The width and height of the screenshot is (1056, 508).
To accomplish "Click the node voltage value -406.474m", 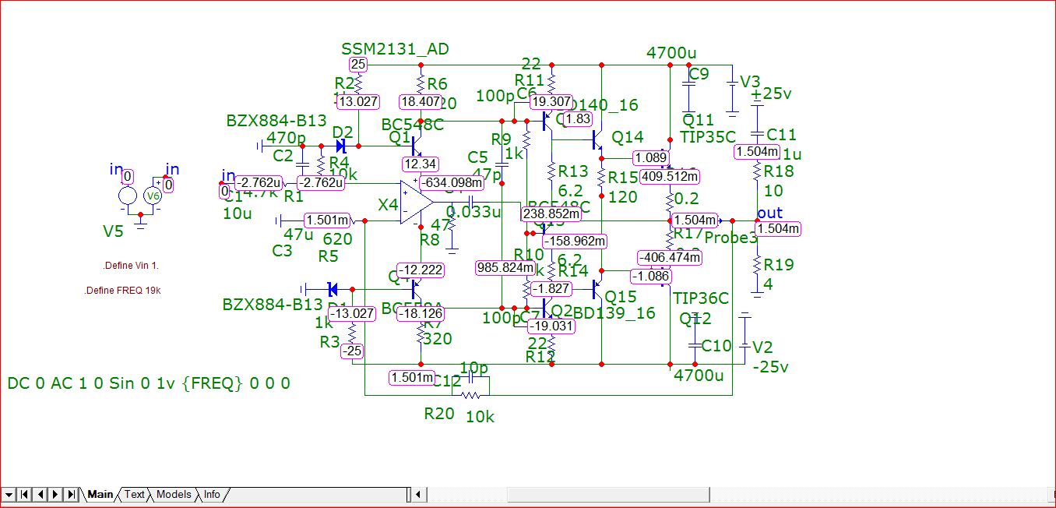I will point(670,257).
